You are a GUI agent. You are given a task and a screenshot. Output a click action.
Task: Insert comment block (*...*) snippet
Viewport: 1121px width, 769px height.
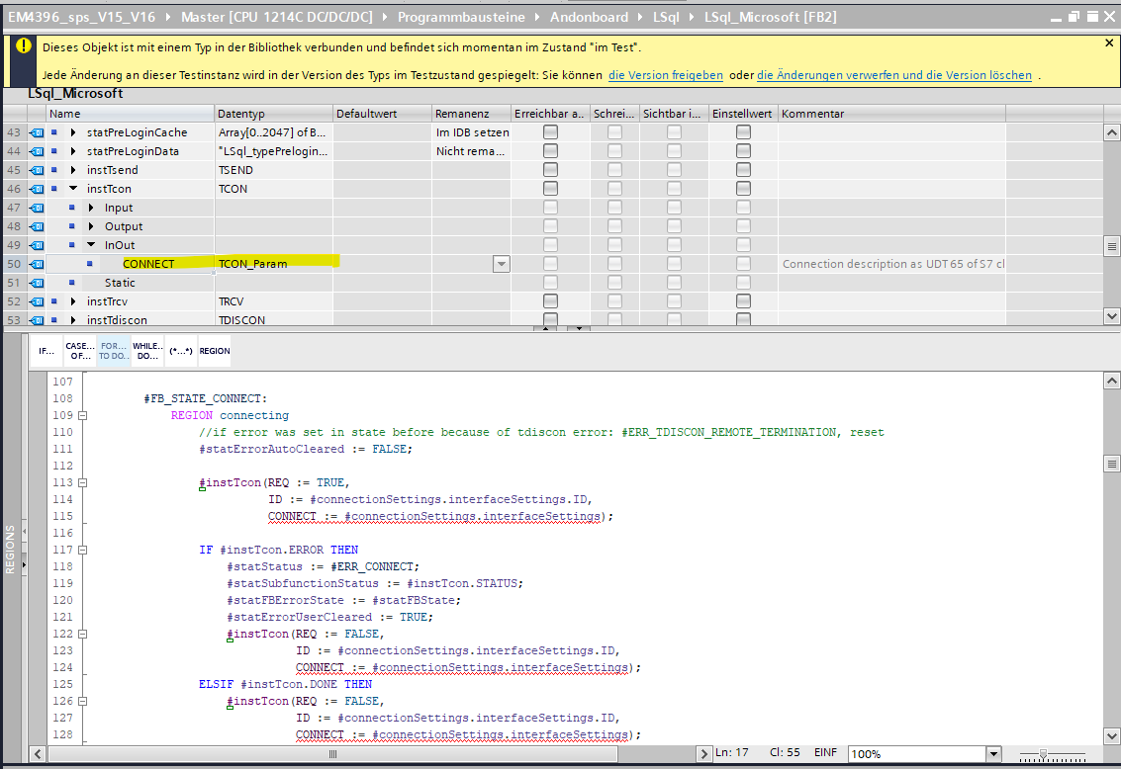pos(180,351)
